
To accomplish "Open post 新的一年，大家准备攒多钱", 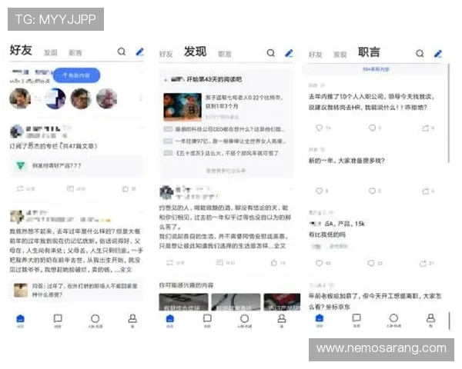I will 346,161.
